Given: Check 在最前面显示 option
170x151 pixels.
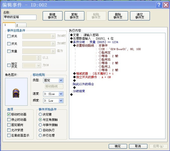Looking at the screenshot, I should pos(9,135).
